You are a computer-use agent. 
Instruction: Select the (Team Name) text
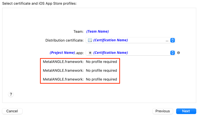97,31
